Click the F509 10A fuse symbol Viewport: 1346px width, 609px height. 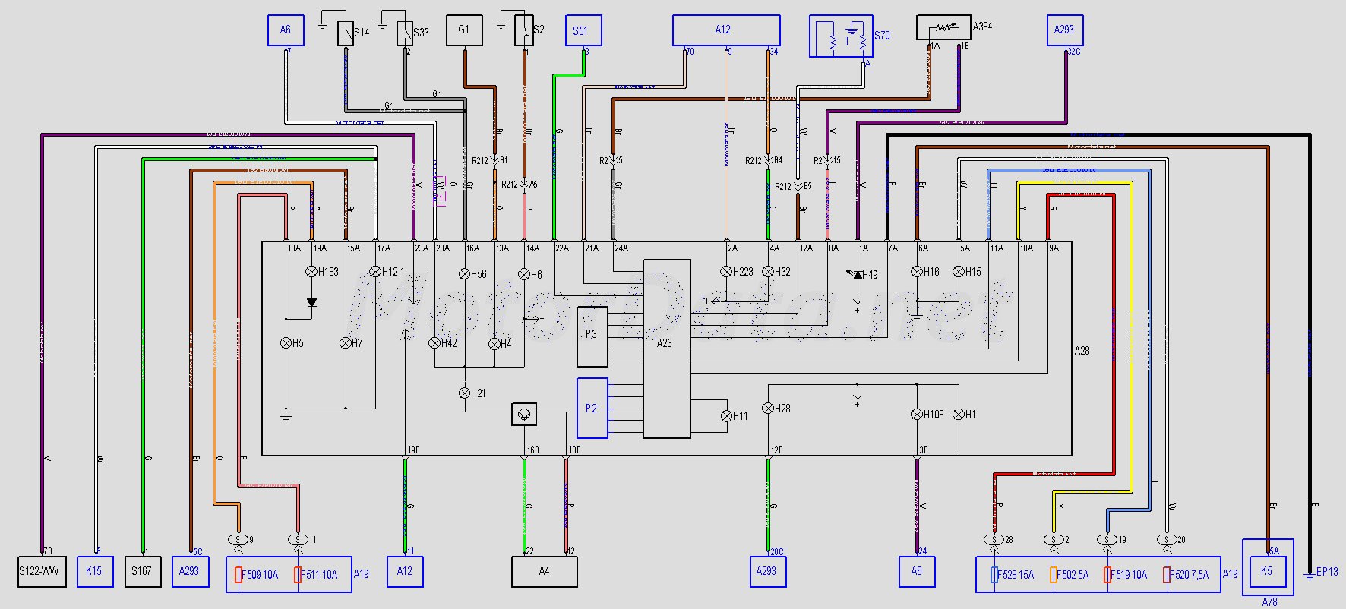click(x=239, y=575)
